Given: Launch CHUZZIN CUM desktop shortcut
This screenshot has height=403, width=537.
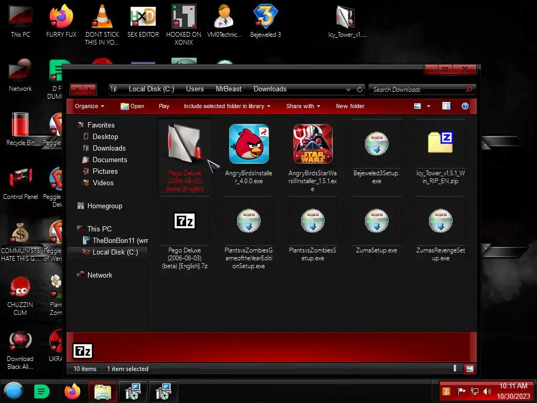Looking at the screenshot, I should click(x=20, y=295).
